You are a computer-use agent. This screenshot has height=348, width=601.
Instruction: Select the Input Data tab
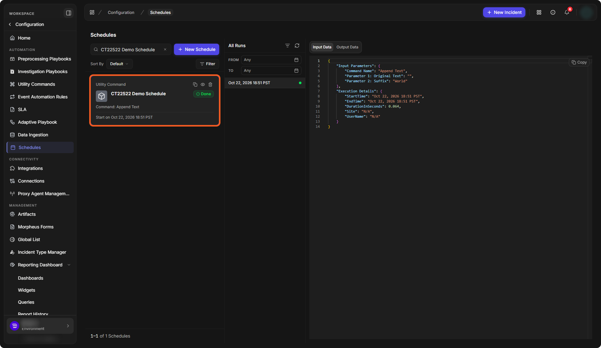[x=322, y=47]
